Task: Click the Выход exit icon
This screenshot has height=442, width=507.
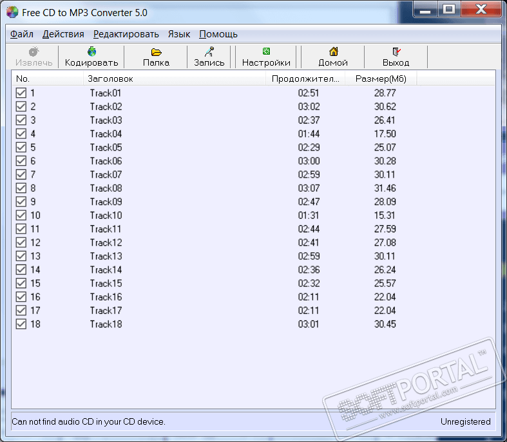Action: coord(396,51)
